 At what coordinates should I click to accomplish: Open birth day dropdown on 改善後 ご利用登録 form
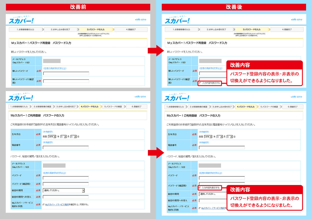[229, 136]
